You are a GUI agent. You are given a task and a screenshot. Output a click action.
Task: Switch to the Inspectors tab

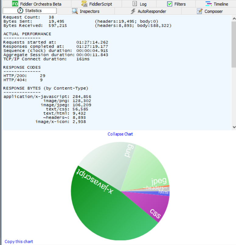[x=89, y=11]
